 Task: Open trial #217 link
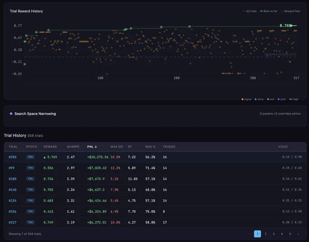coord(12,222)
